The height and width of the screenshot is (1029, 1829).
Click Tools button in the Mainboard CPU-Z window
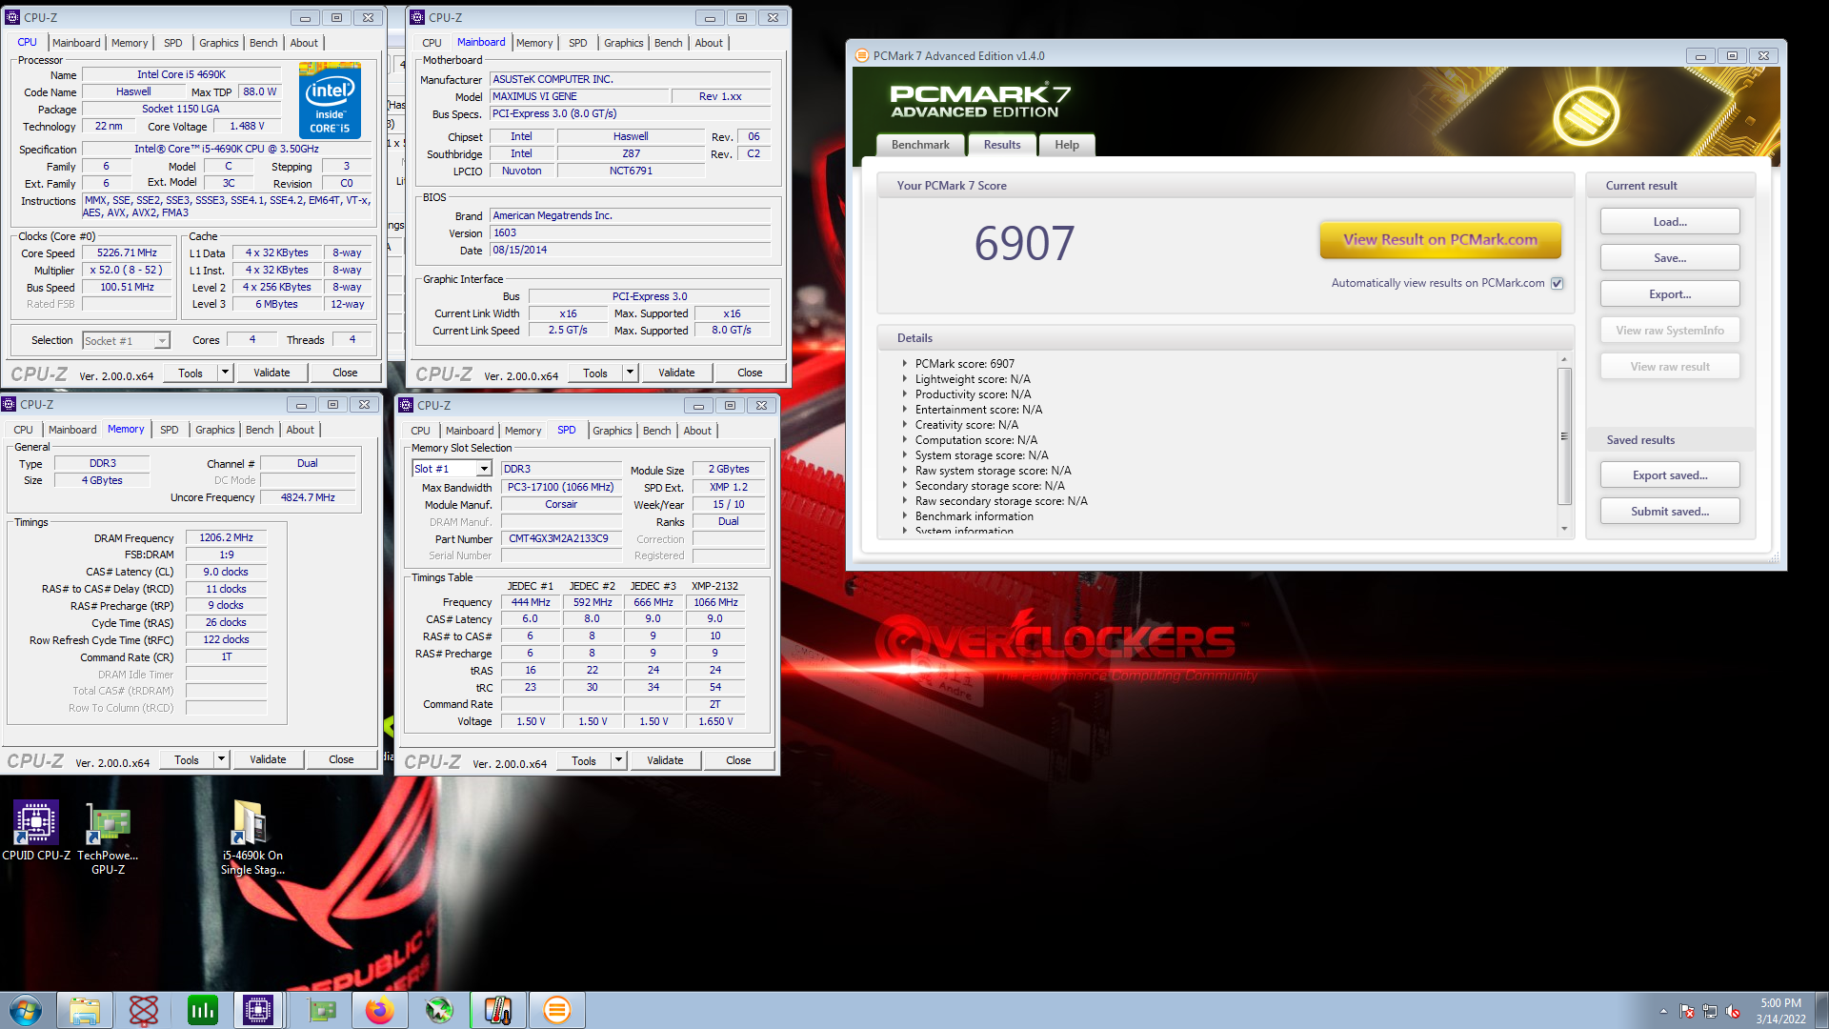point(595,373)
